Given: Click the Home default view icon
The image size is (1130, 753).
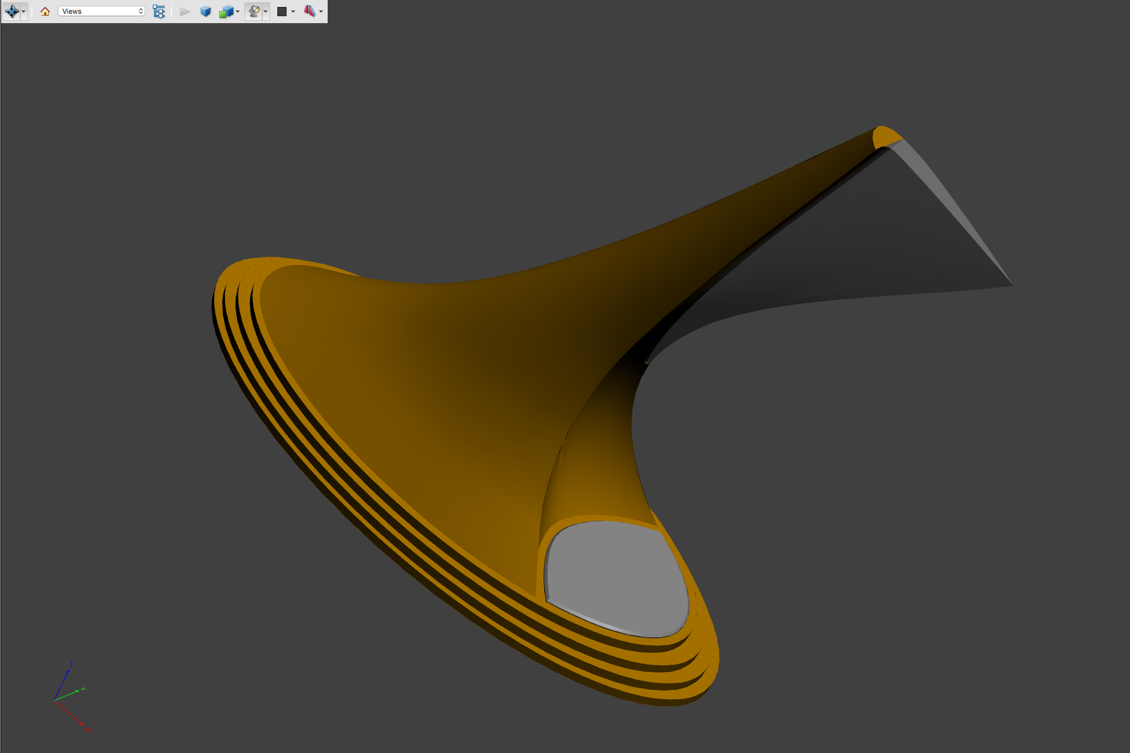Looking at the screenshot, I should (45, 11).
